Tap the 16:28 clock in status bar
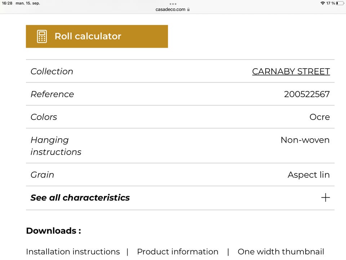346x260 pixels. click(x=7, y=3)
